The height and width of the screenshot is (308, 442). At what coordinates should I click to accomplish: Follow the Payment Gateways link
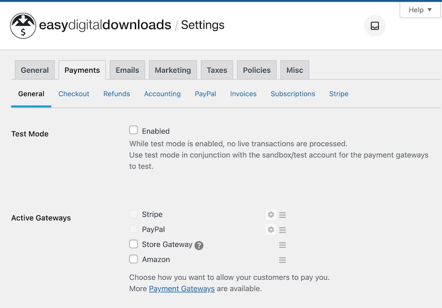point(182,289)
